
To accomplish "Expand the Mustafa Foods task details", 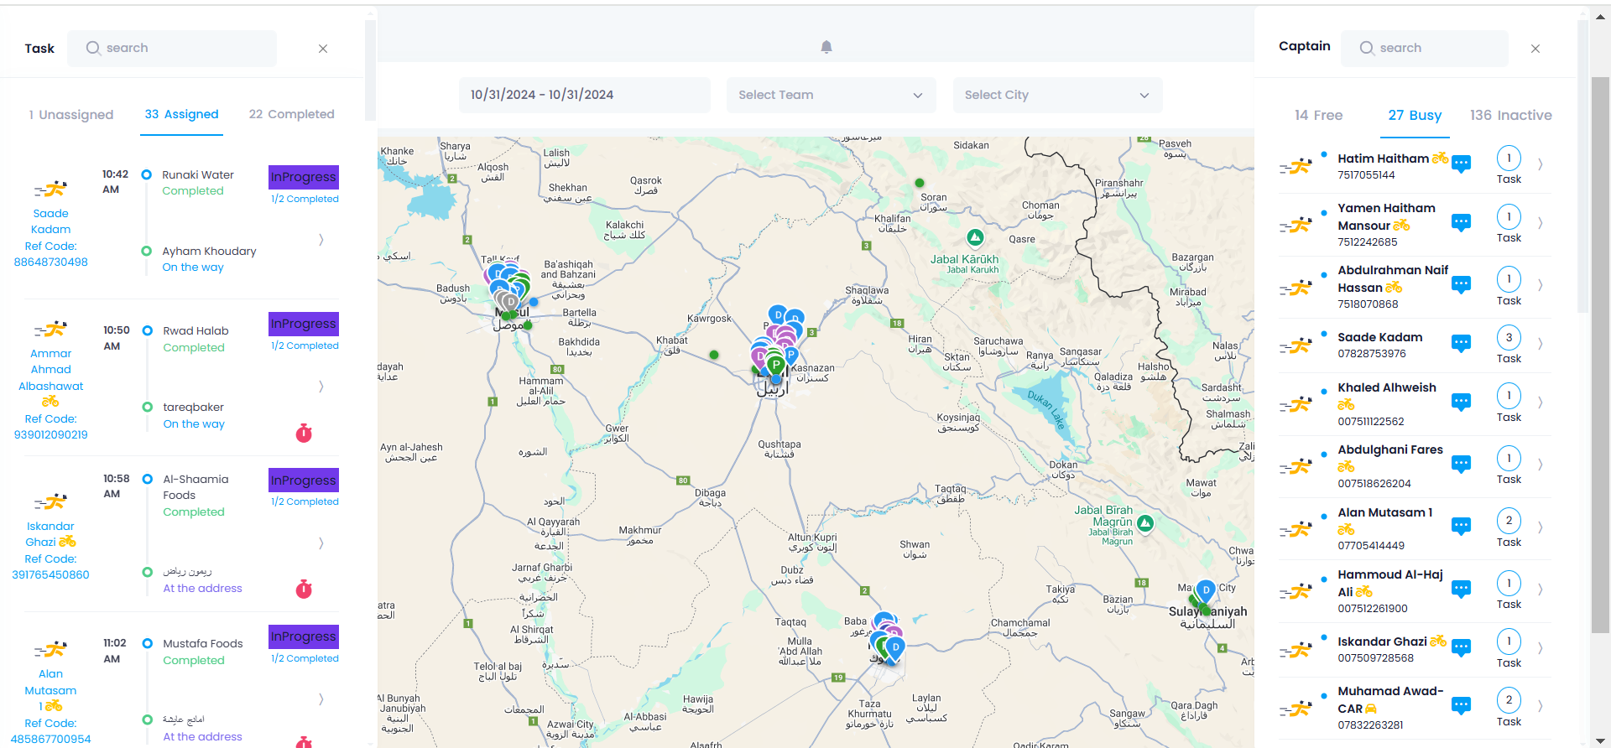I will [x=321, y=699].
